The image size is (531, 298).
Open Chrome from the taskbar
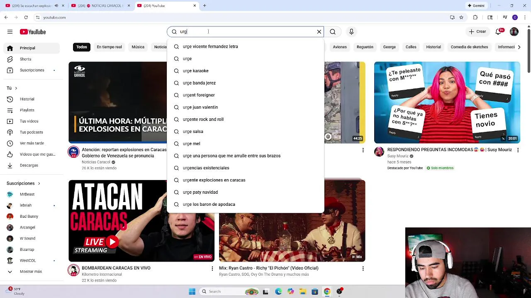(327, 291)
